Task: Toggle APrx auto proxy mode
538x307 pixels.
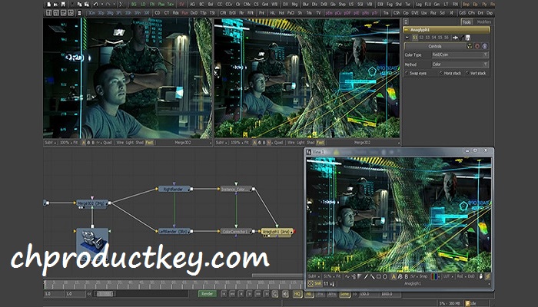Action: click(331, 294)
